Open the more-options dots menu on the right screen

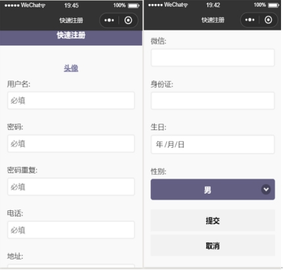coord(250,20)
